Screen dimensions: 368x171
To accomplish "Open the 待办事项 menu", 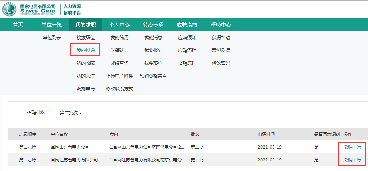I will click(153, 25).
